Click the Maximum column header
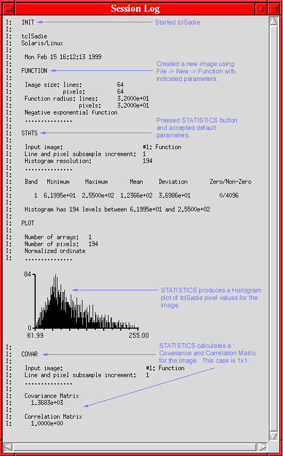 (97, 182)
